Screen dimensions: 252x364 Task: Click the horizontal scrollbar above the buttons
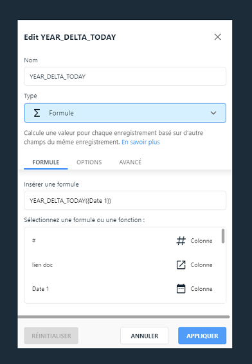click(x=123, y=317)
